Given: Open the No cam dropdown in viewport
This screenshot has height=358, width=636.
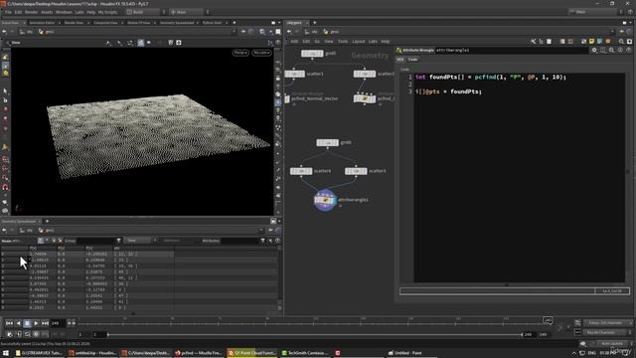Looking at the screenshot, I should (x=261, y=53).
